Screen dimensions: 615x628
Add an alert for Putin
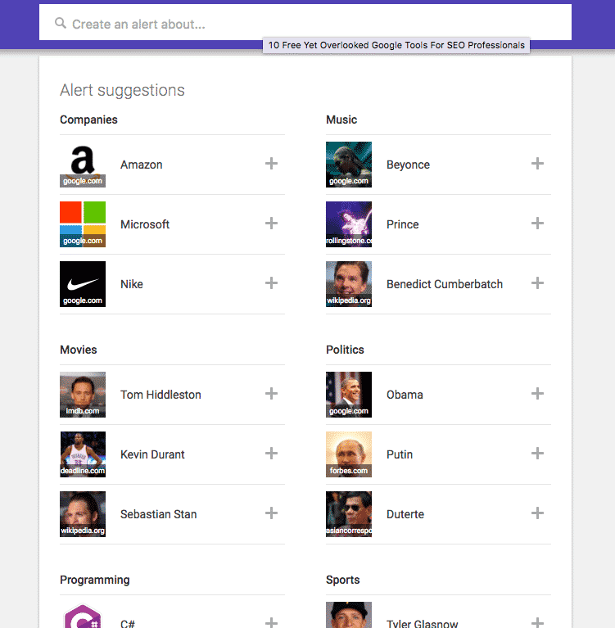[537, 454]
